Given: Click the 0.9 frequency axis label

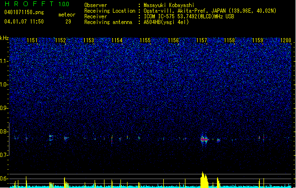Looking at the screenshot, I should pyautogui.click(x=4, y=108).
